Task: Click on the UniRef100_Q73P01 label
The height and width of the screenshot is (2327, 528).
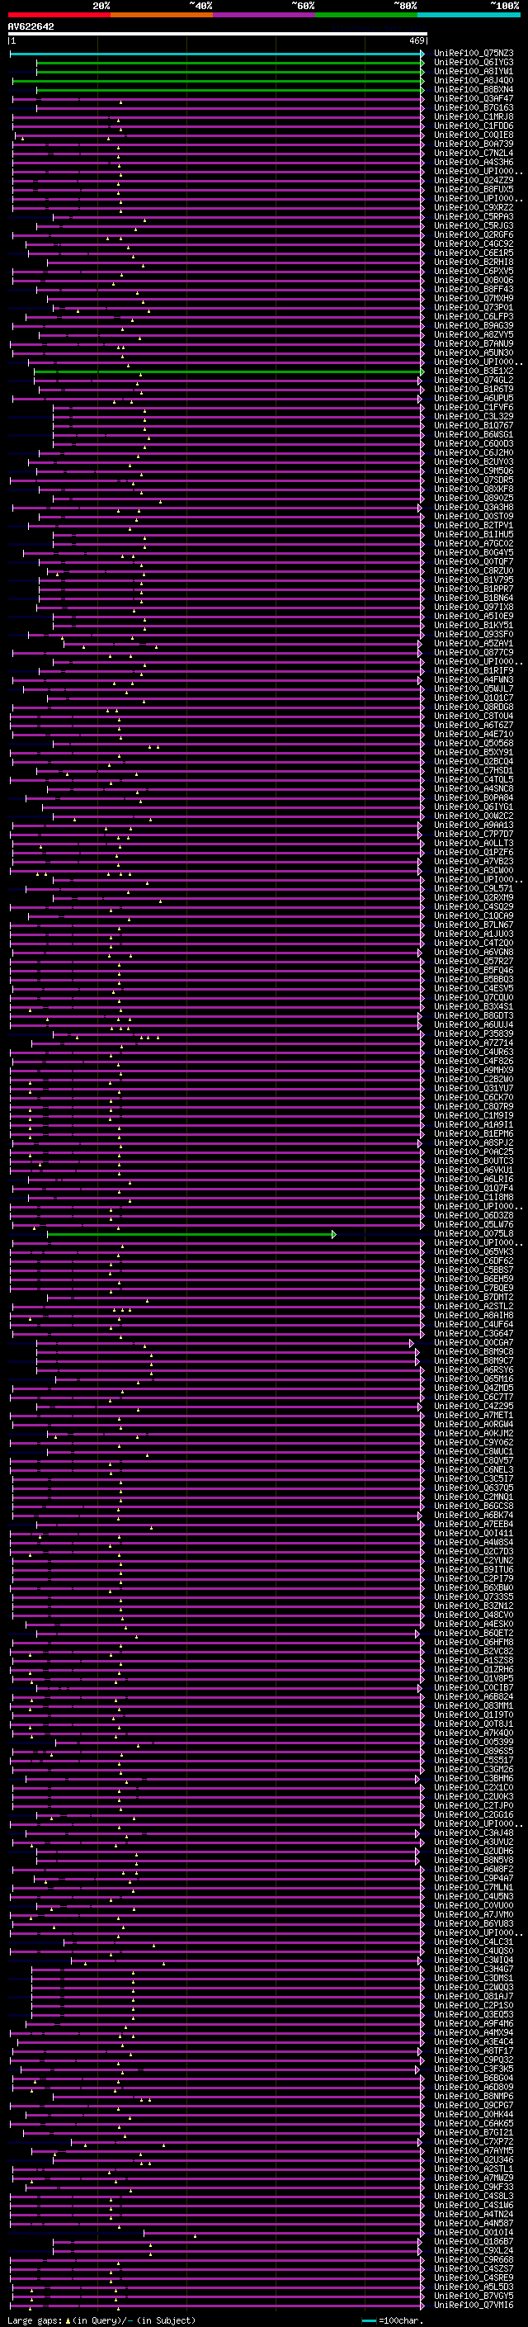Action: click(x=474, y=308)
